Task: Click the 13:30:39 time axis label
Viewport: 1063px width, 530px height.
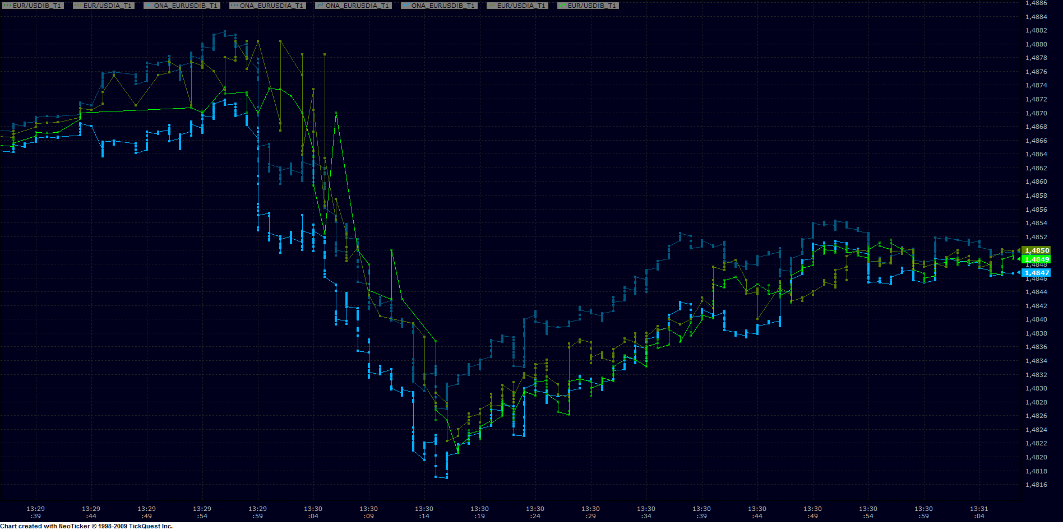Action: pos(701,513)
